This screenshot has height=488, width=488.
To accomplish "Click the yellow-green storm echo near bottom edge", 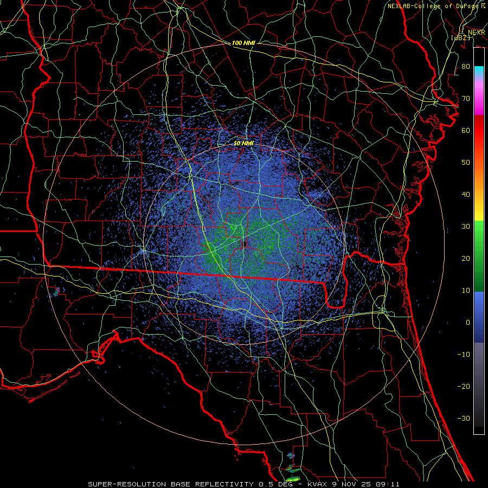I will 293,479.
